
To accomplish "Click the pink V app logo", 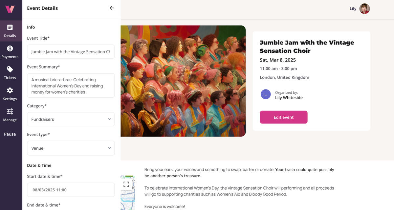I will coord(10,9).
